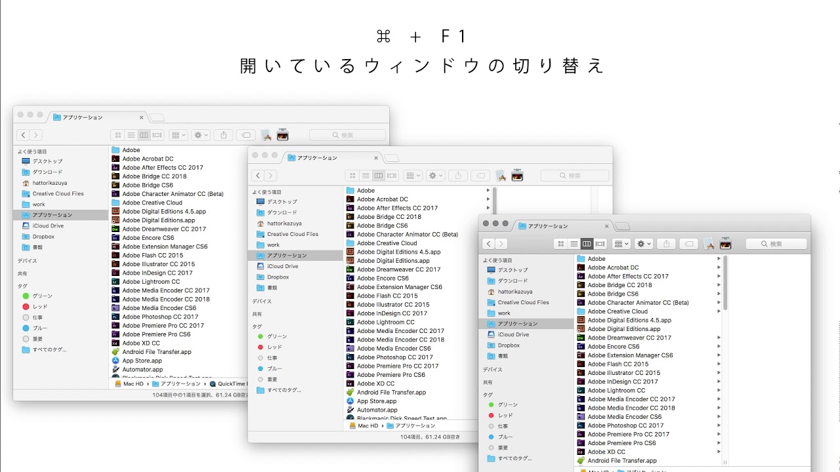Select the App Store.app icon in the middle window
Screen dimensions: 840x472
coord(351,401)
